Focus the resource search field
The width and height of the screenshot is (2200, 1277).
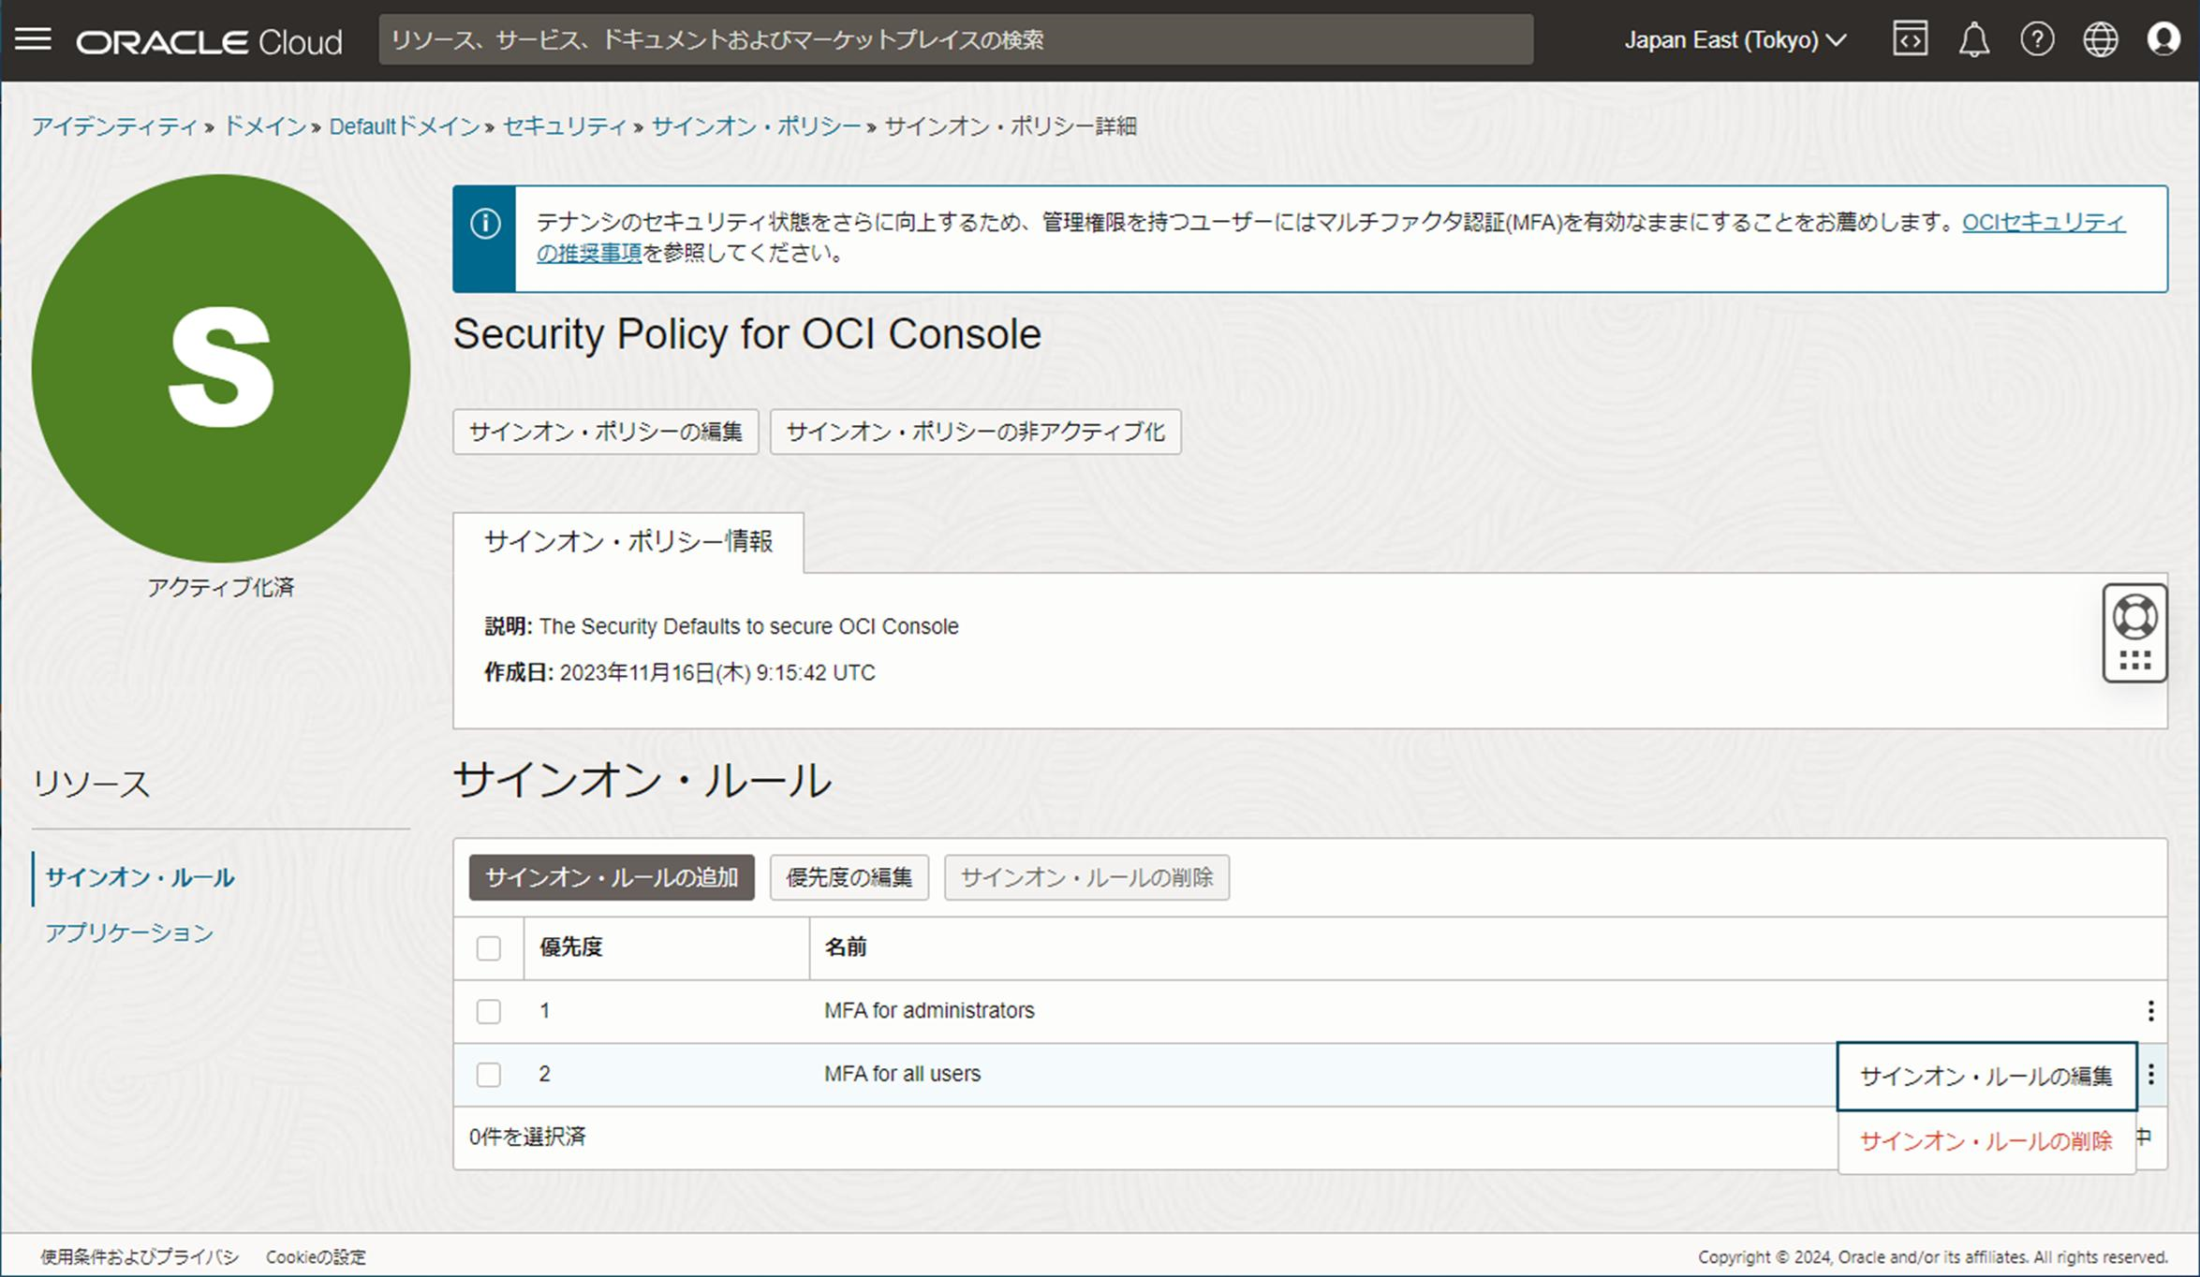(x=955, y=39)
